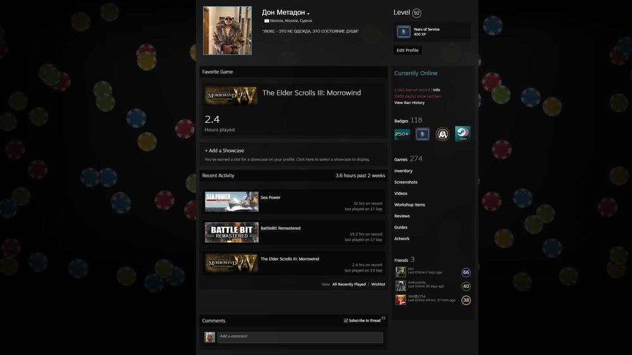The image size is (632, 355).
Task: Open the Years of Service badge icon
Action: [x=403, y=32]
